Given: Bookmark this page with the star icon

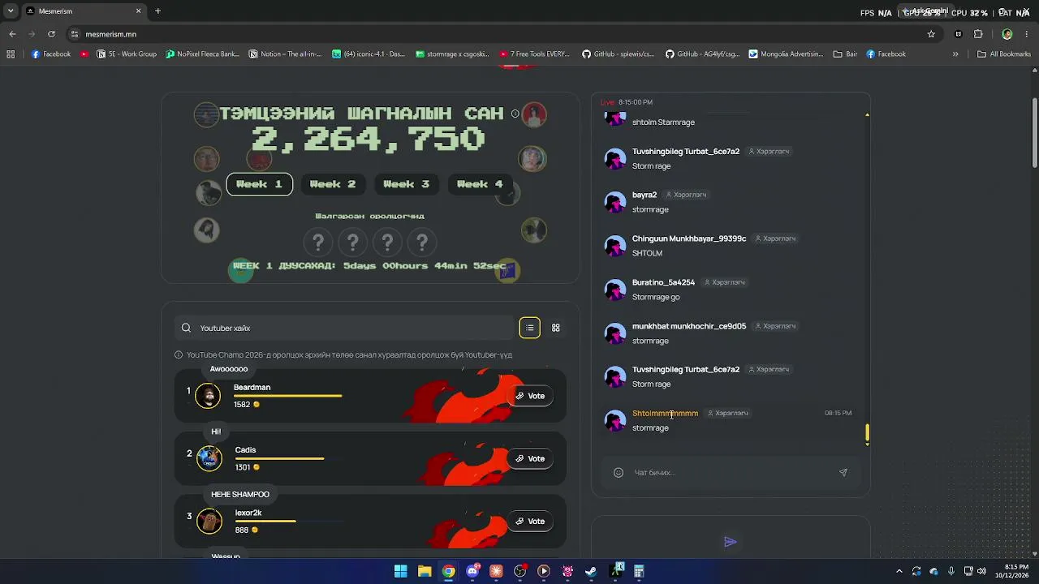Looking at the screenshot, I should tap(931, 34).
